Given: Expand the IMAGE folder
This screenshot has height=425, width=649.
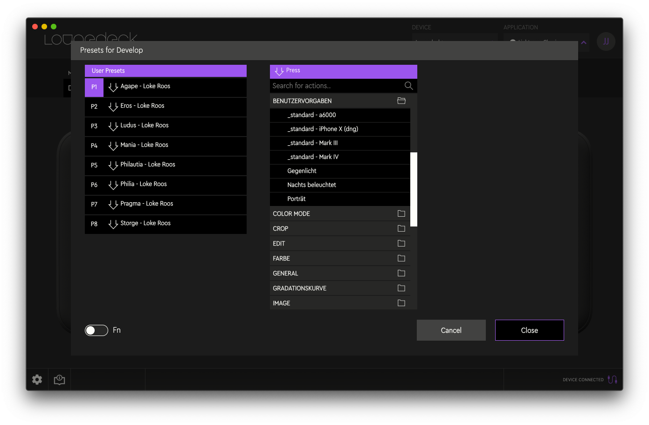Looking at the screenshot, I should [401, 303].
